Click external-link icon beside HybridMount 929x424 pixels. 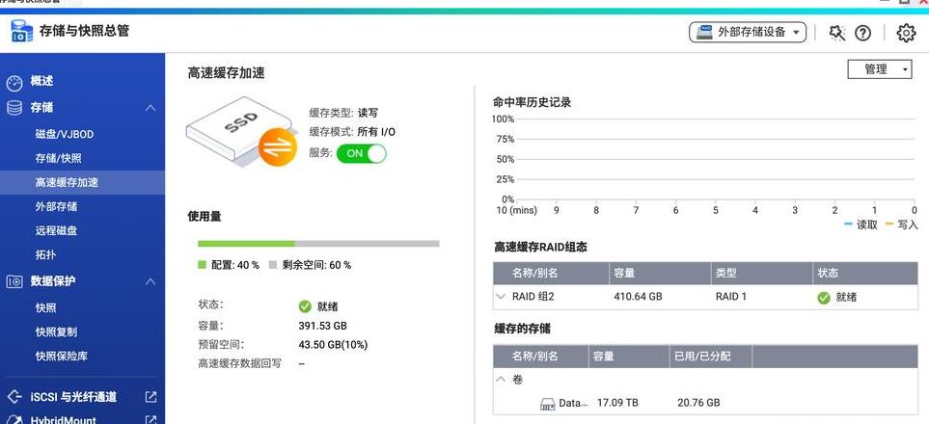pyautogui.click(x=151, y=420)
